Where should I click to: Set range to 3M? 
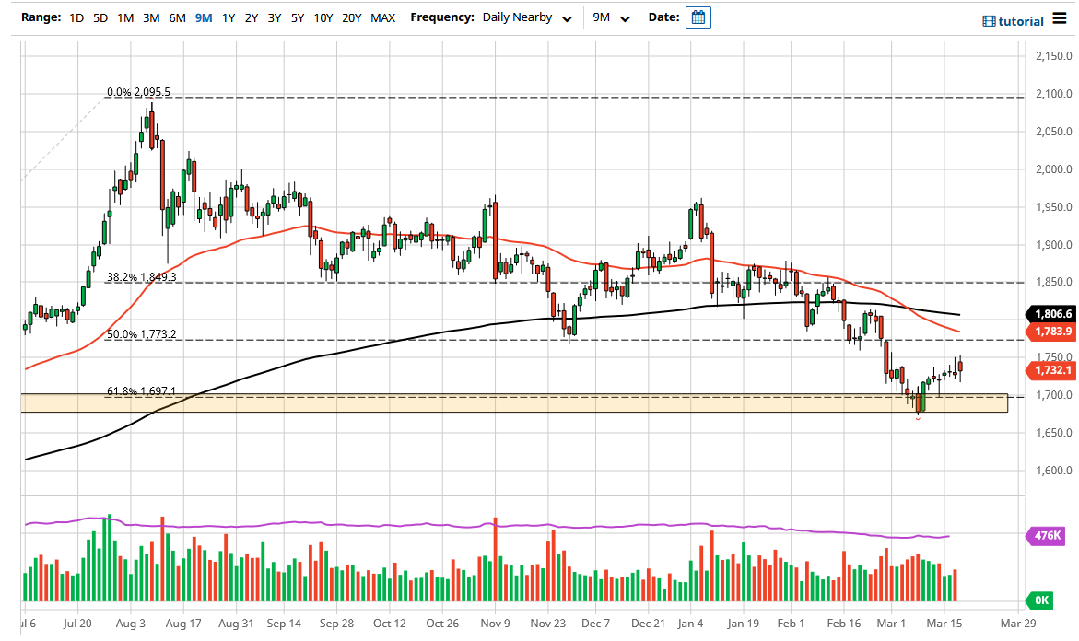tap(151, 17)
